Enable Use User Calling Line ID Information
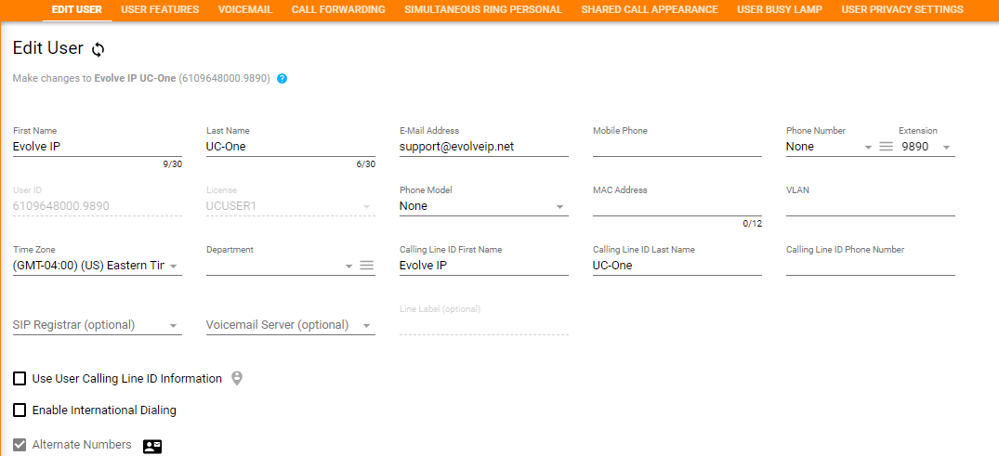This screenshot has height=456, width=999. [20, 379]
